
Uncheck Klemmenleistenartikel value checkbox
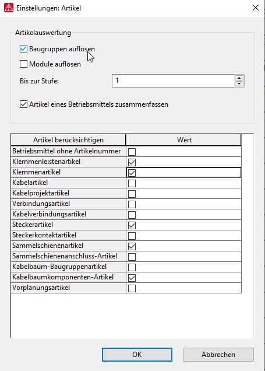pos(132,162)
